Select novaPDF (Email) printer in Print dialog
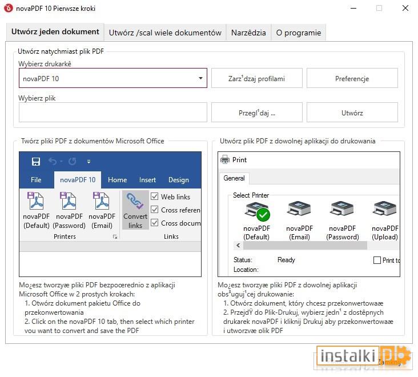 tap(299, 208)
